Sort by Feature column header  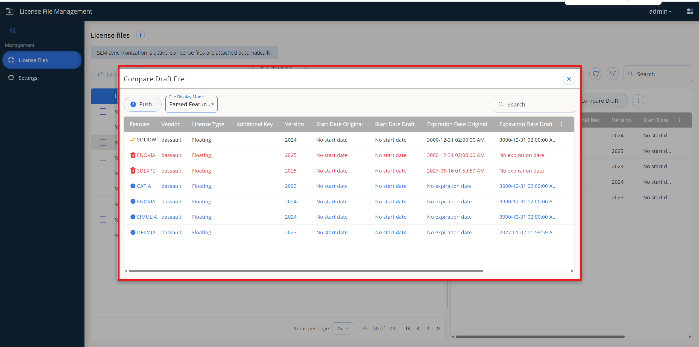coord(139,124)
